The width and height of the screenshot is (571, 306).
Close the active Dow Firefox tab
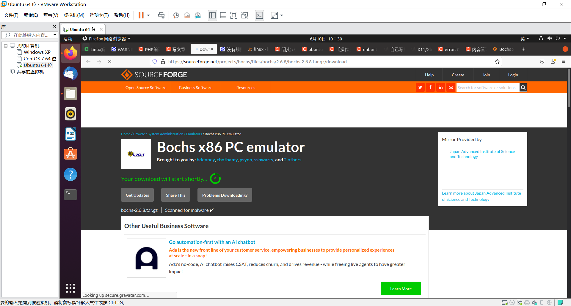tap(212, 49)
